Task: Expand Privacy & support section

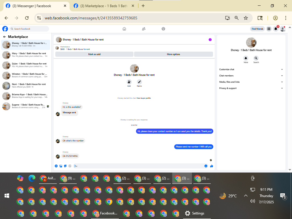Action: pyautogui.click(x=251, y=88)
